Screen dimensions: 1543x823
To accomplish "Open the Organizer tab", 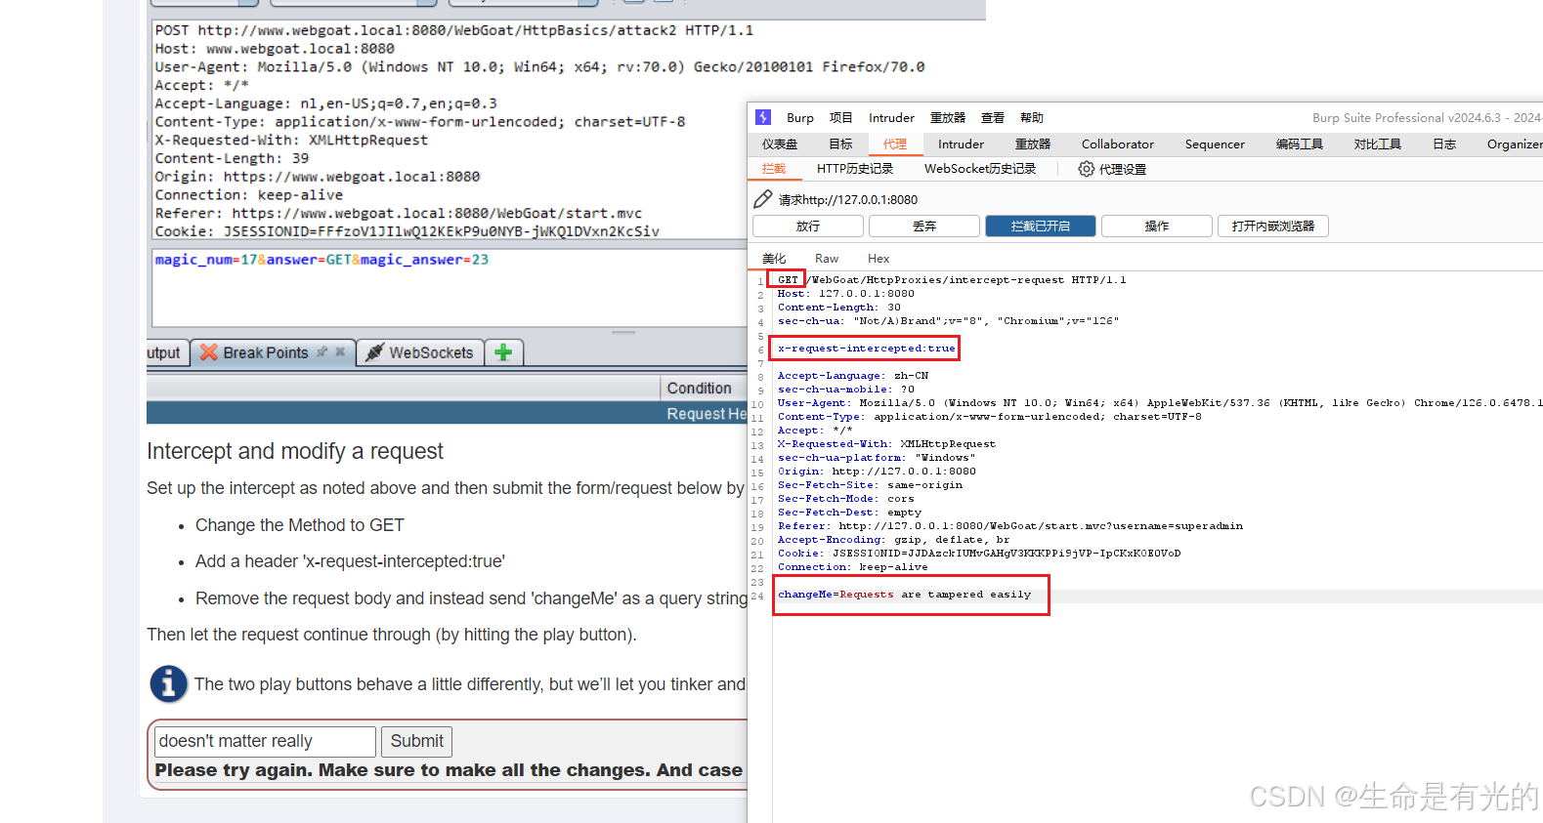I will pyautogui.click(x=1514, y=144).
